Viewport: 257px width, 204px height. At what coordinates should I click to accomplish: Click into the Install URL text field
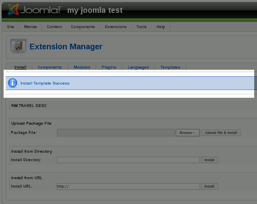pyautogui.click(x=128, y=186)
